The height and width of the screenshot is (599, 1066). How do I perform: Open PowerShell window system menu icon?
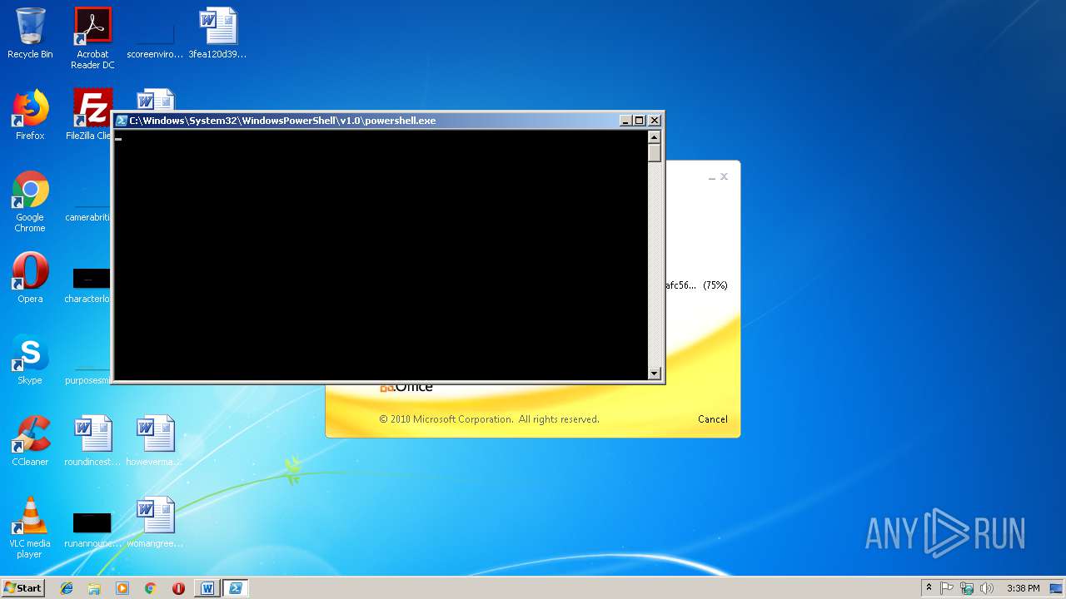(x=122, y=121)
